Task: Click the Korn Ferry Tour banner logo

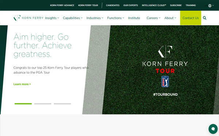Action: coord(165,60)
